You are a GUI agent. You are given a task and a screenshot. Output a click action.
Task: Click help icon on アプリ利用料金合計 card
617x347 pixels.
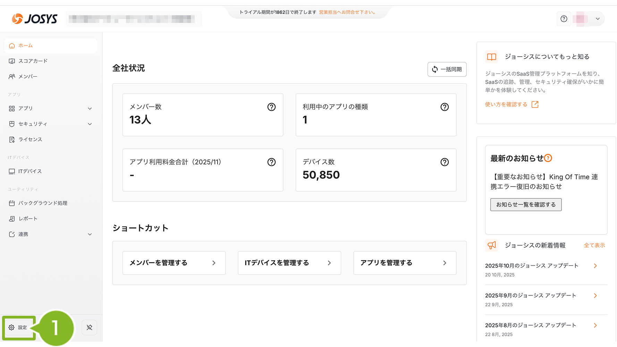pos(271,162)
